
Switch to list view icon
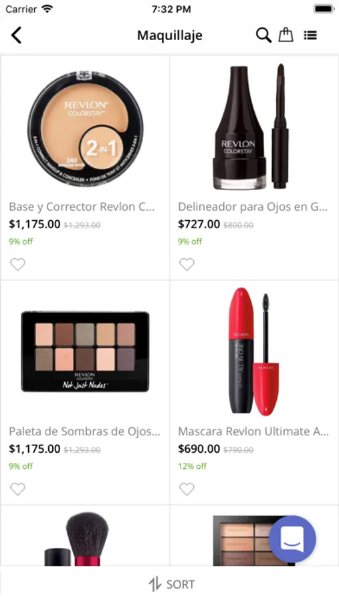coord(310,35)
